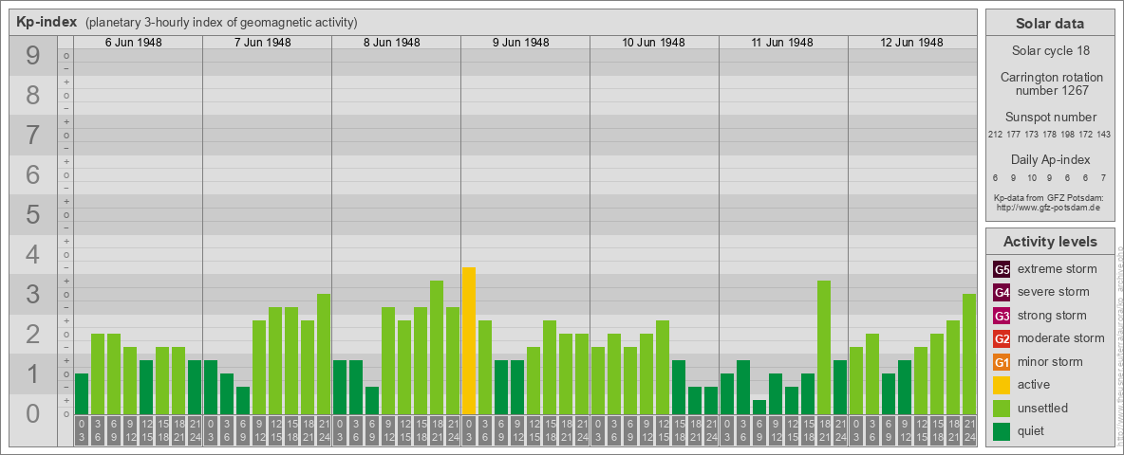Click the '6 Jun 1948' date header
This screenshot has height=455, width=1124.
133,43
